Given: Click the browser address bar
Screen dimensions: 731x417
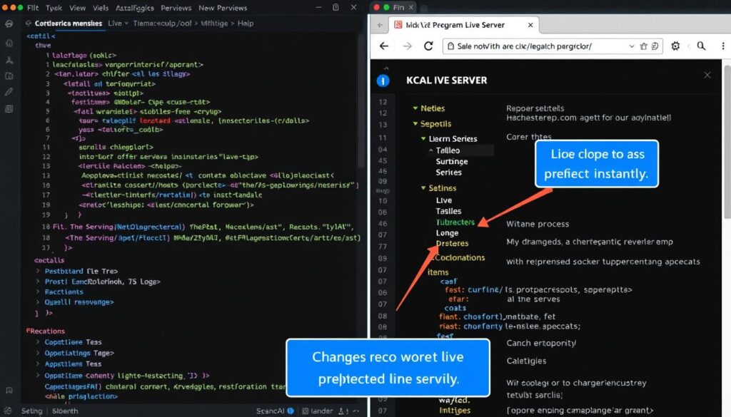Looking at the screenshot, I should [x=553, y=46].
